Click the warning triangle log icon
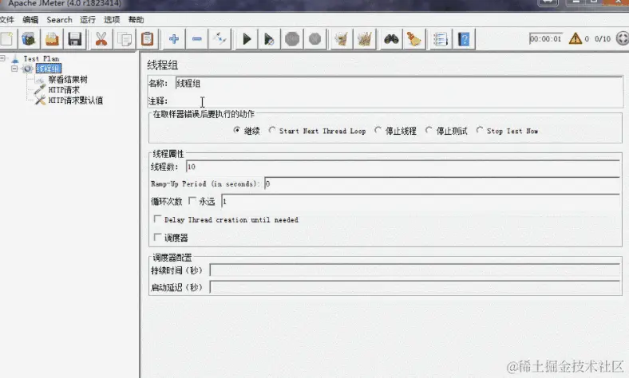The image size is (629, 378). [x=576, y=38]
